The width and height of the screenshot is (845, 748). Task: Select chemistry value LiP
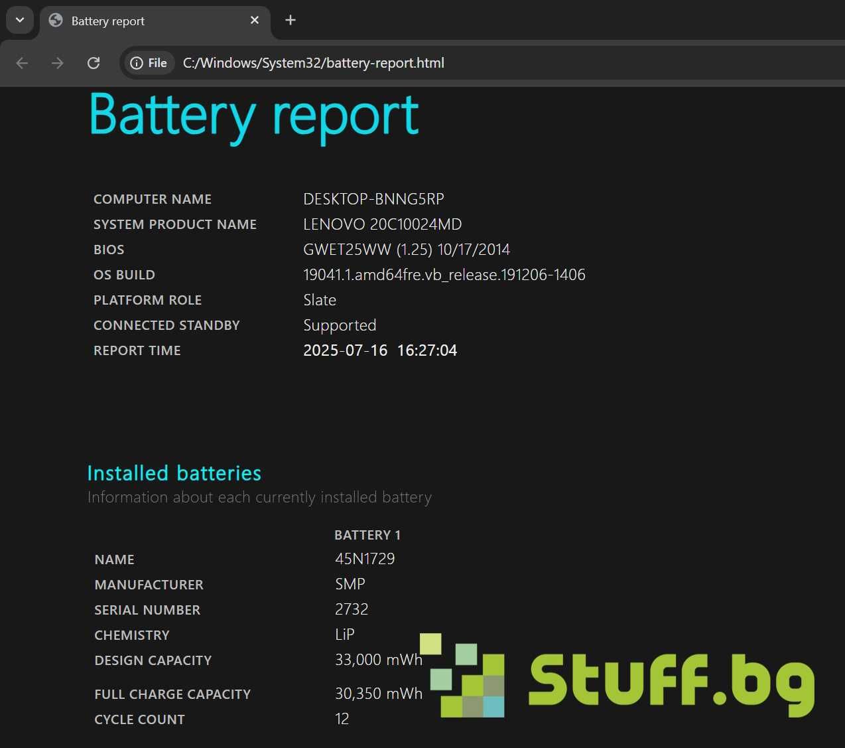[x=345, y=635]
